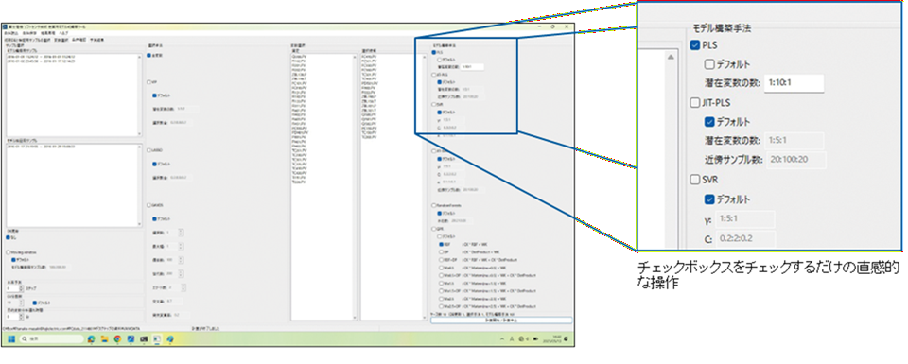Toggle デフォルト under PLS in enlarged callout
The height and width of the screenshot is (364, 908).
point(708,64)
